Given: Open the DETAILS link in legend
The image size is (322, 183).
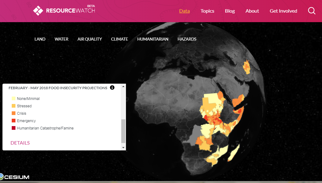Looking at the screenshot, I should [20, 143].
